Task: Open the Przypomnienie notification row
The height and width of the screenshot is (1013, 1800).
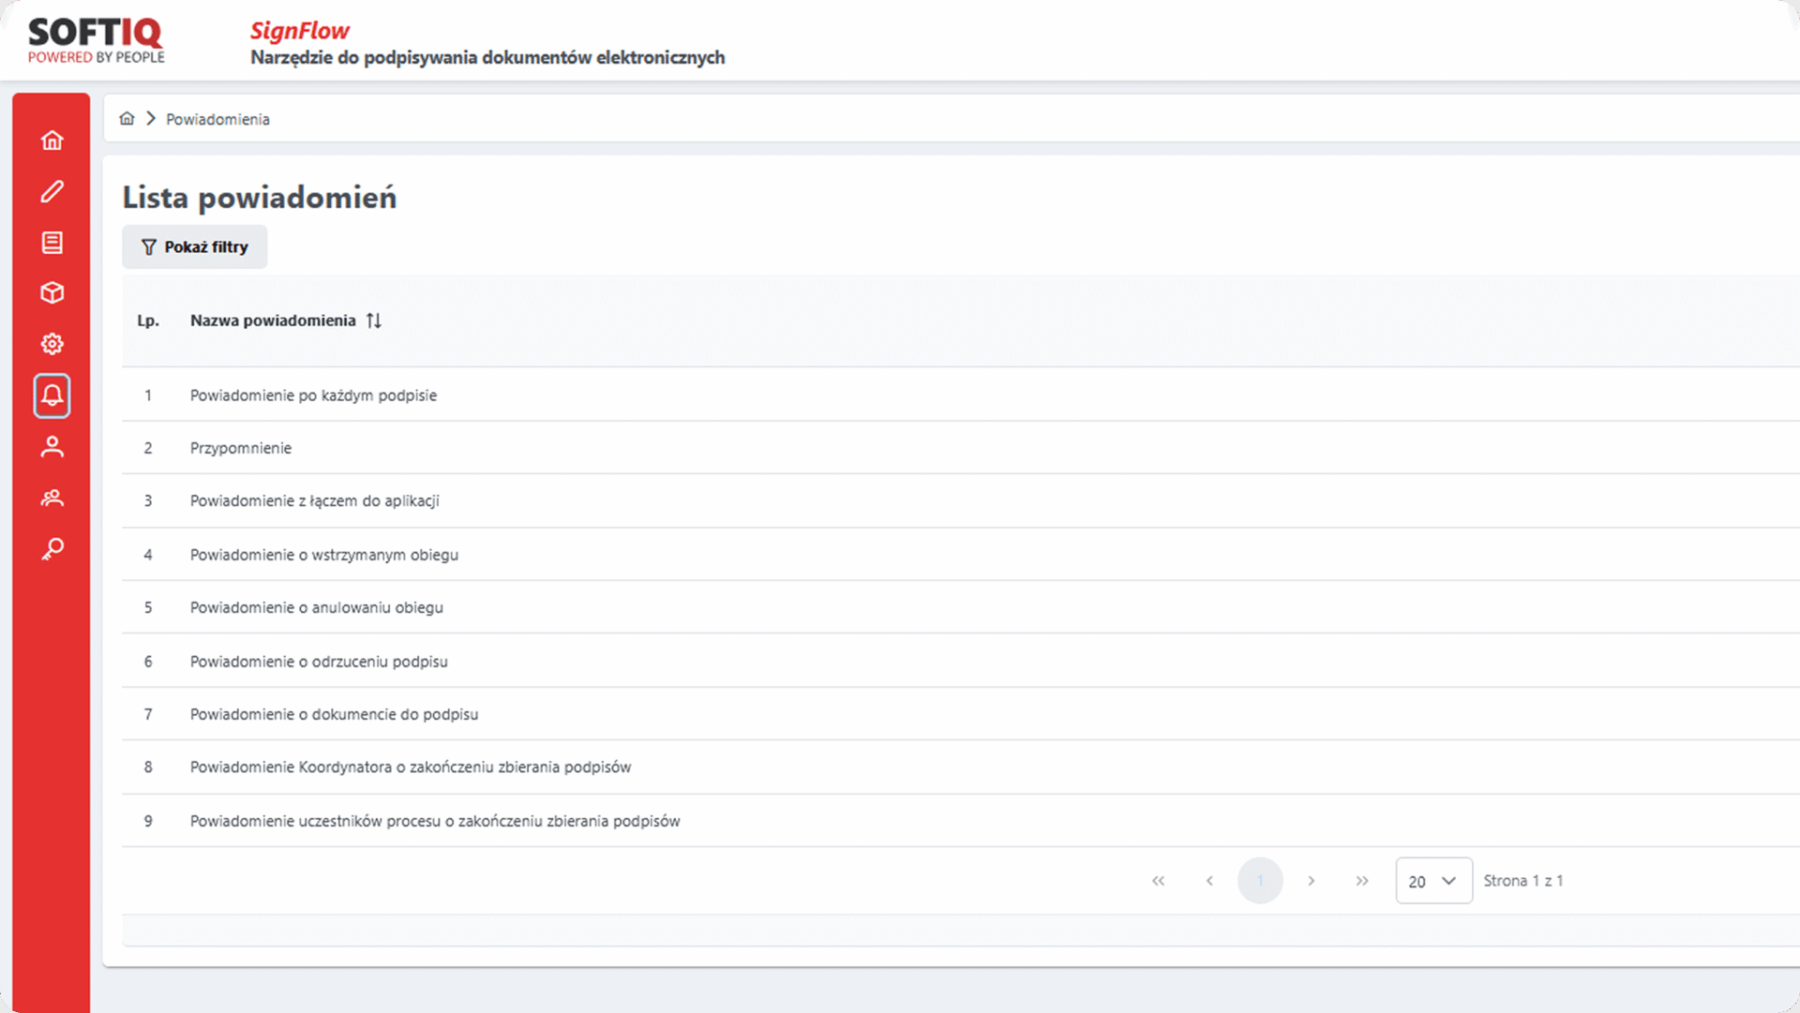Action: point(241,448)
